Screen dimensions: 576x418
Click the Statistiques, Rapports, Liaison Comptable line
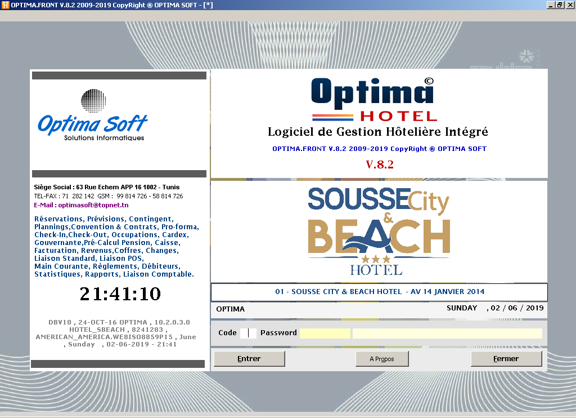pyautogui.click(x=114, y=274)
